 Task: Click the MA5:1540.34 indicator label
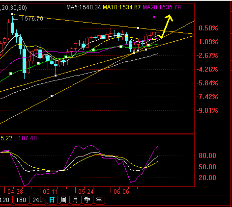84,7
